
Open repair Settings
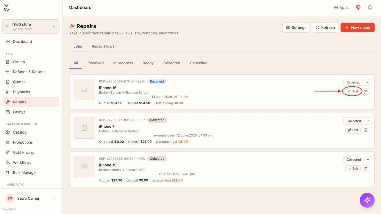pyautogui.click(x=296, y=27)
